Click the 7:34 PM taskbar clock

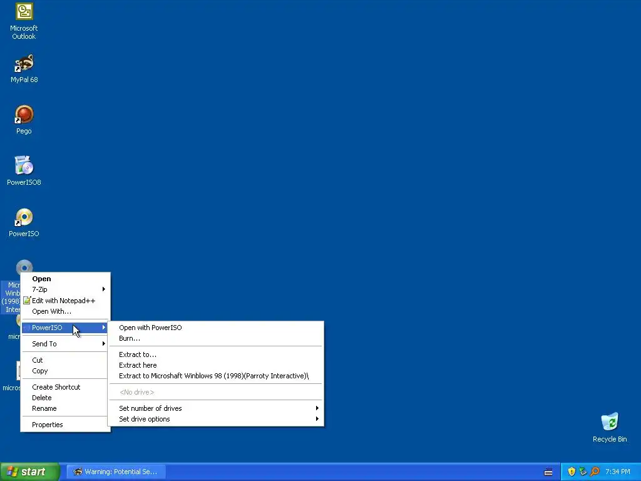coord(618,472)
